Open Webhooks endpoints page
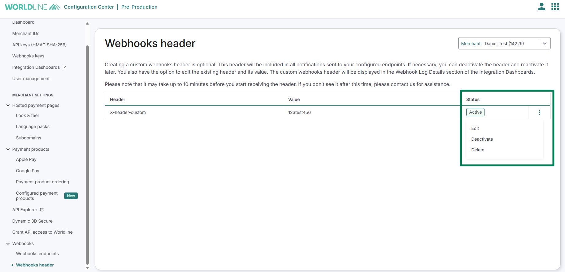Viewport: 565px width, 272px height. pos(37,254)
